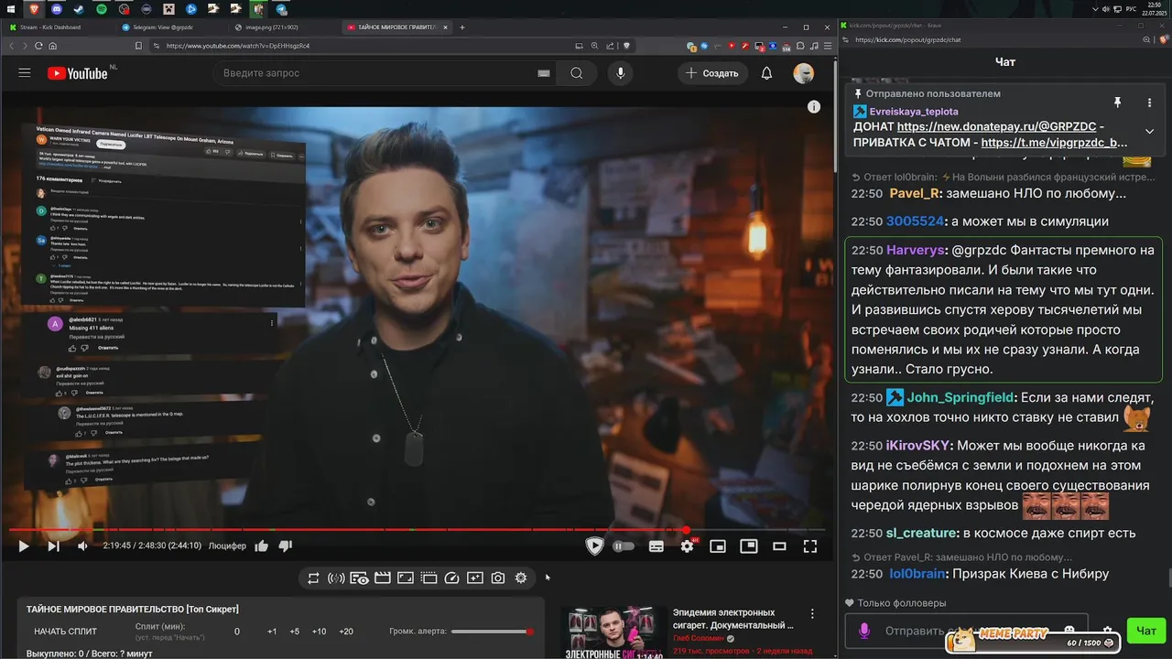Open Spotify from the taskbar
Screen dimensions: 1172x659
click(x=101, y=8)
